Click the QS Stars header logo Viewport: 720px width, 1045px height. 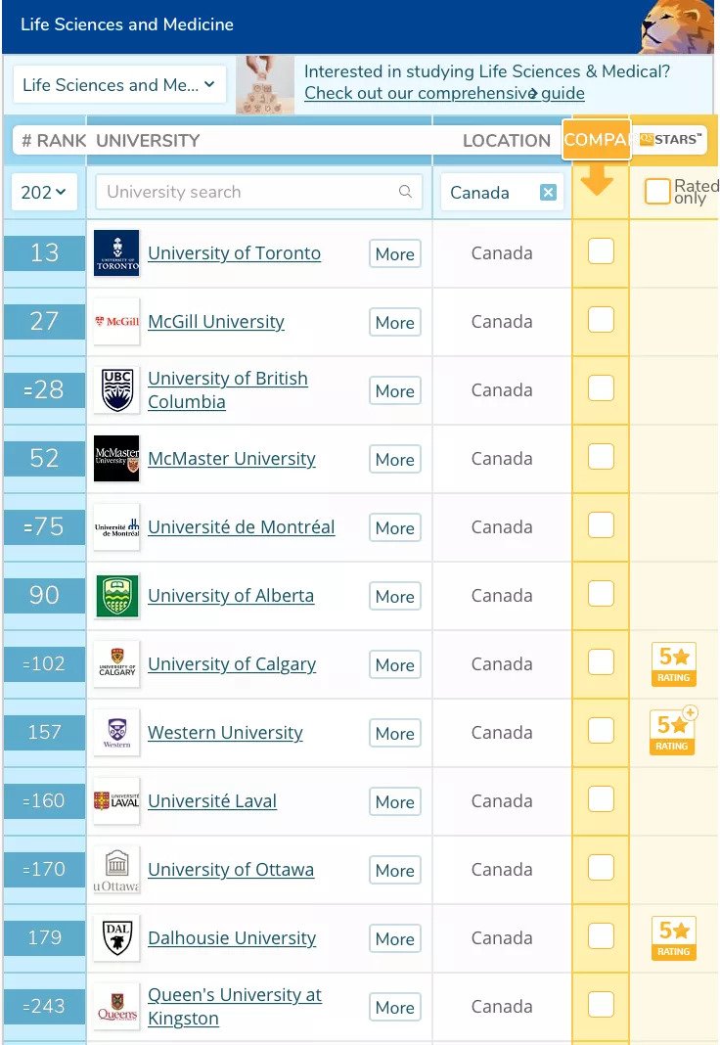coord(671,139)
